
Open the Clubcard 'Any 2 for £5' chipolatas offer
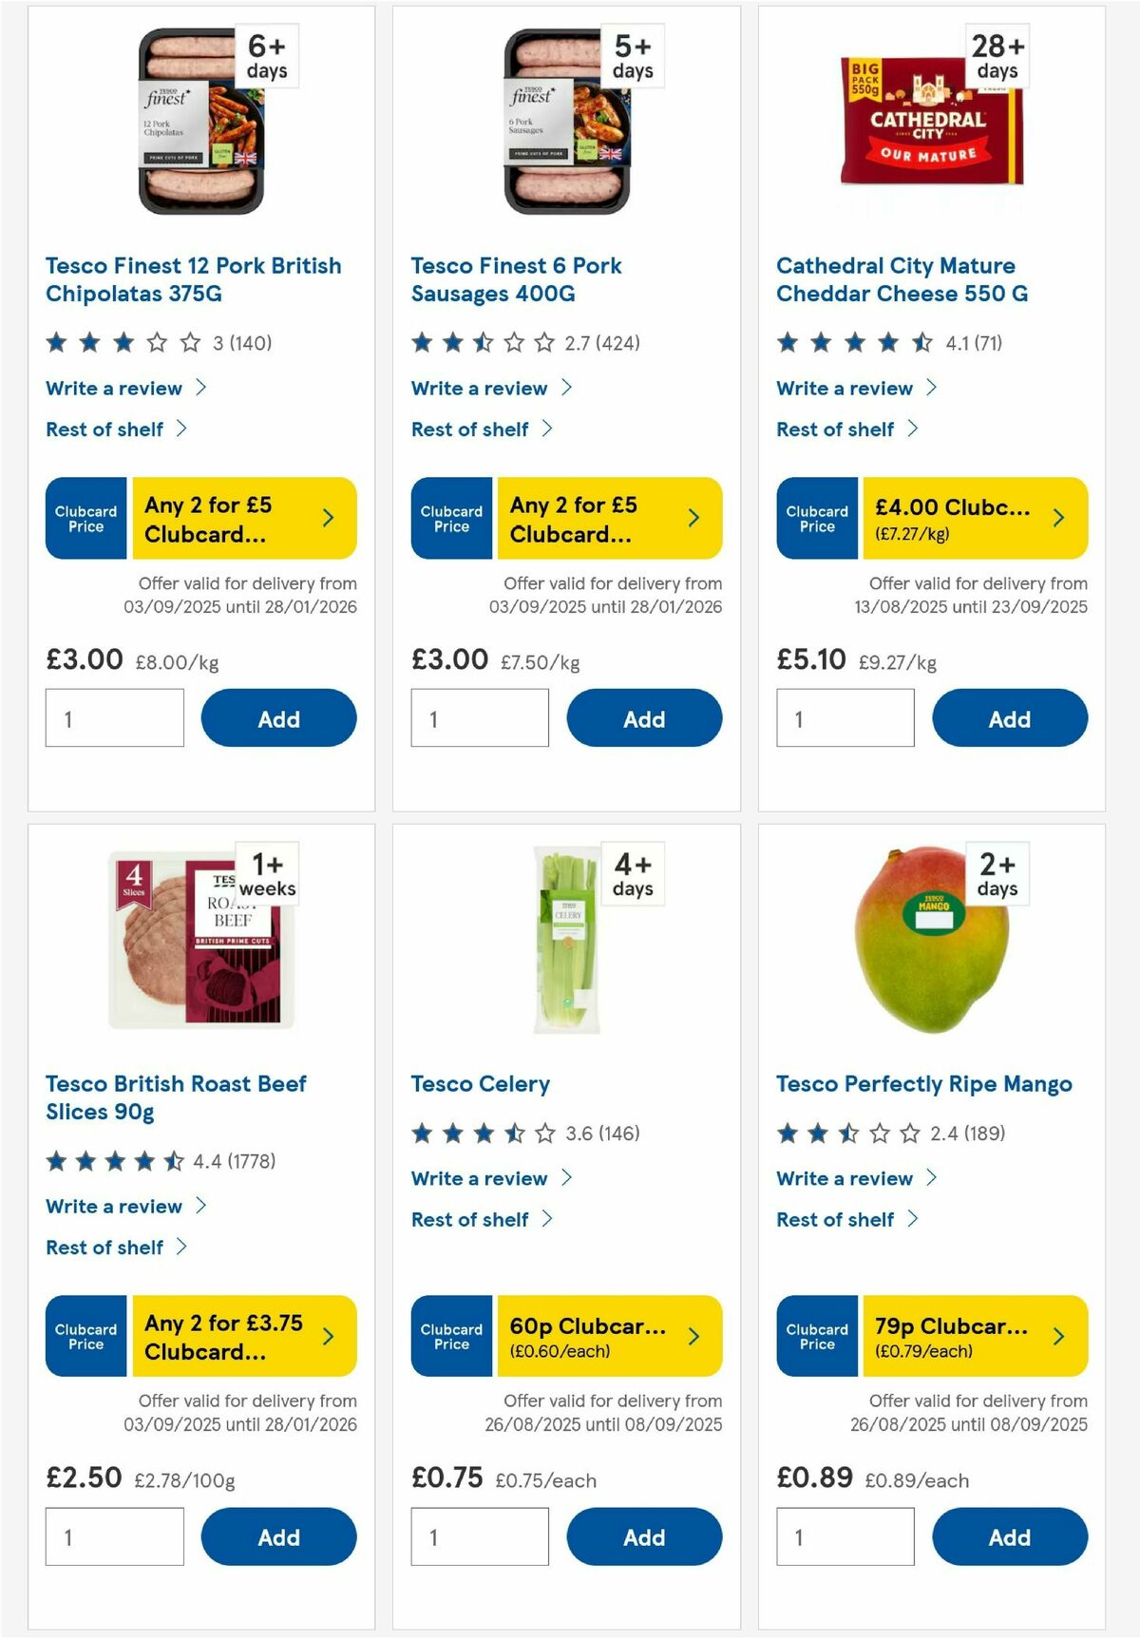pos(235,518)
